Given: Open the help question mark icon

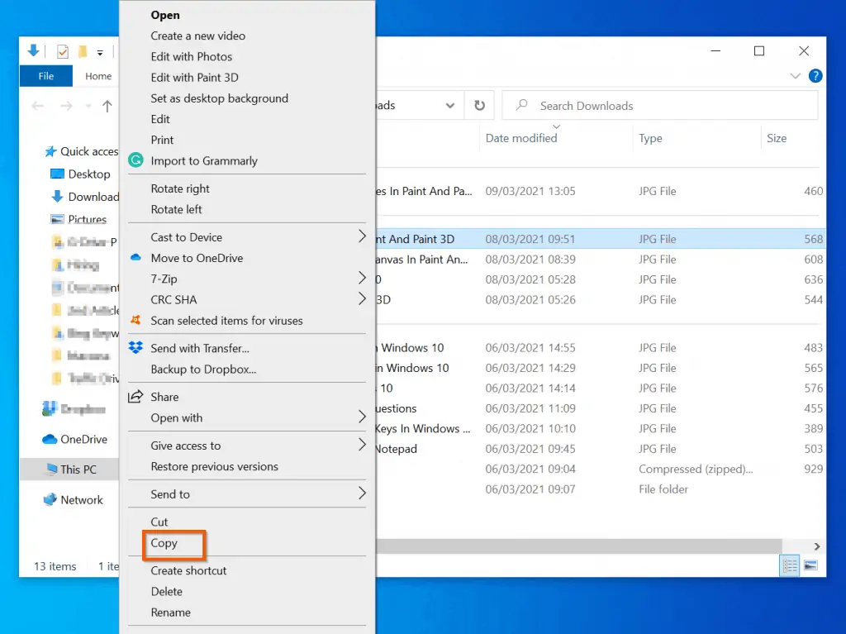Looking at the screenshot, I should (815, 76).
